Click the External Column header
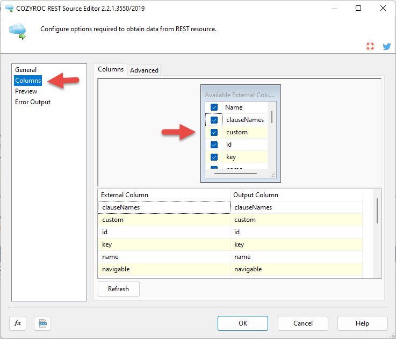 [x=164, y=195]
